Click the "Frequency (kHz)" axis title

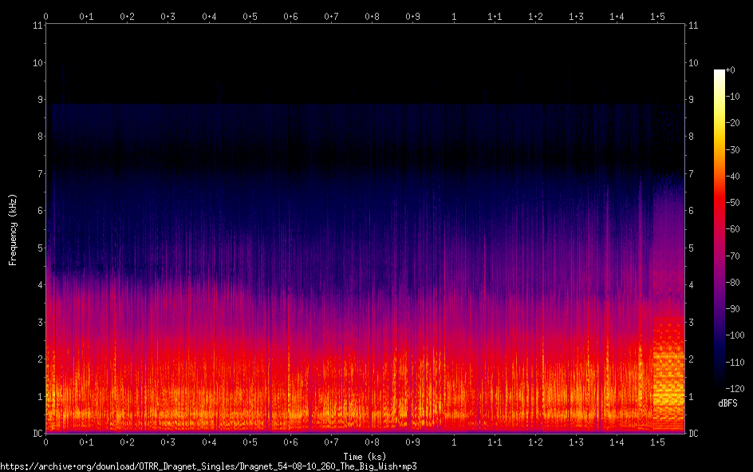pos(13,229)
